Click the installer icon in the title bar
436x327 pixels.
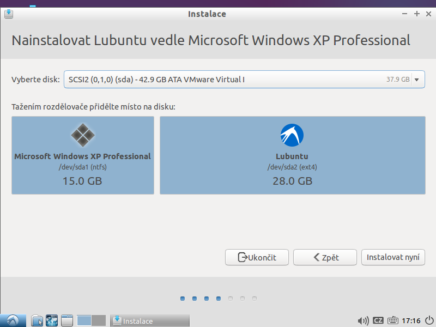click(9, 14)
